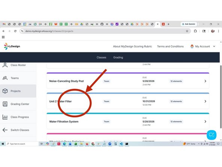Open a new browser tab
The width and height of the screenshot is (222, 167).
click(168, 24)
